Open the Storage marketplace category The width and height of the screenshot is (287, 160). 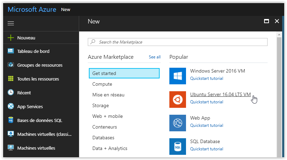[x=101, y=105]
